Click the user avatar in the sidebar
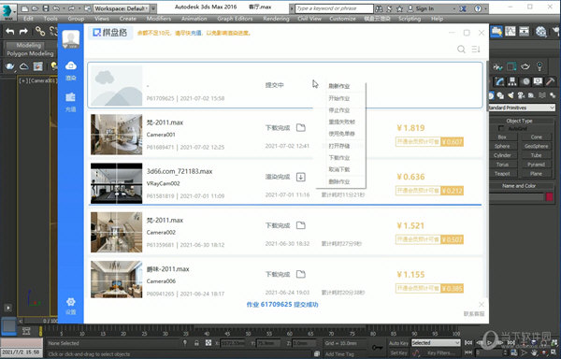561x359 pixels. click(71, 39)
